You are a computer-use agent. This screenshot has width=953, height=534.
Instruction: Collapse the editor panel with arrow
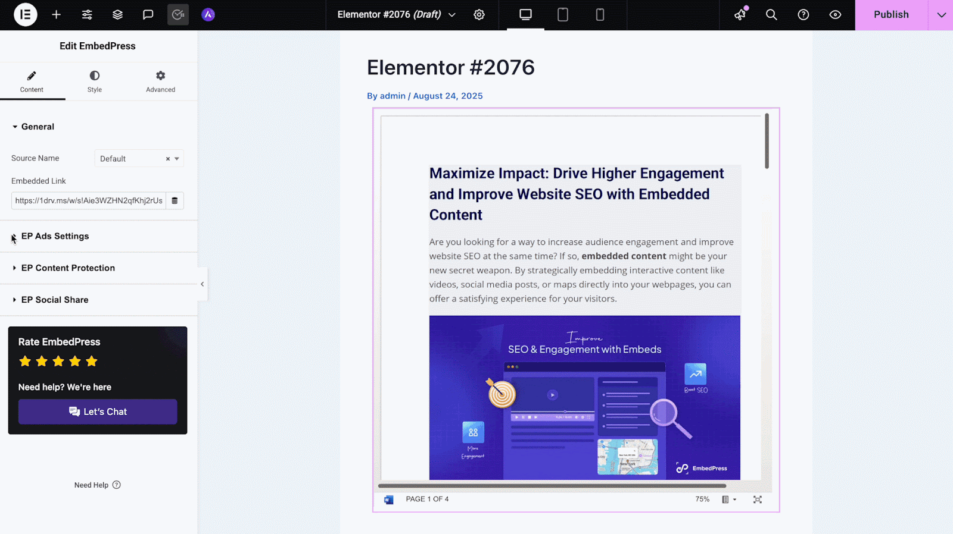click(x=203, y=284)
